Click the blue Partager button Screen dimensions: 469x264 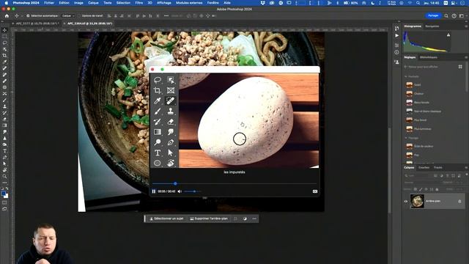coord(433,15)
